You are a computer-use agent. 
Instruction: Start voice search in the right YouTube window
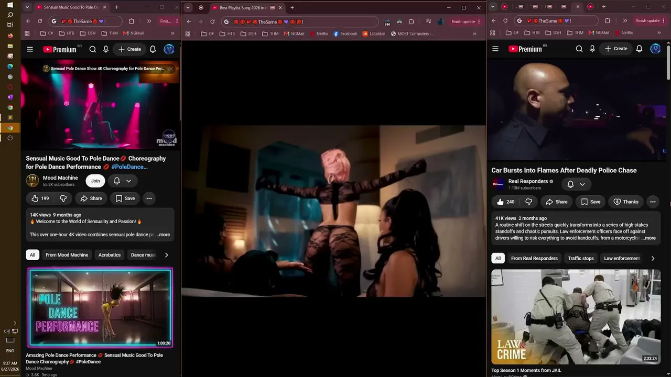tap(592, 49)
